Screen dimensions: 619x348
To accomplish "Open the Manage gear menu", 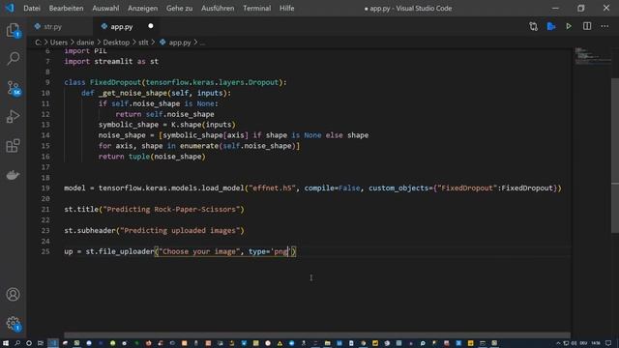I will (x=13, y=323).
